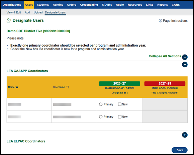Open the Reports menu
This screenshot has height=155, width=194.
pos(163,5)
